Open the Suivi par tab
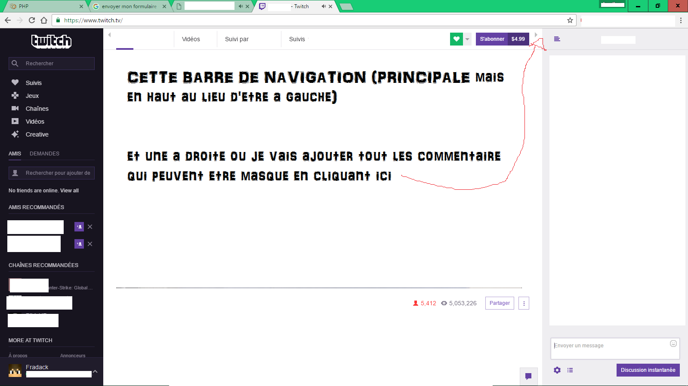 (237, 39)
